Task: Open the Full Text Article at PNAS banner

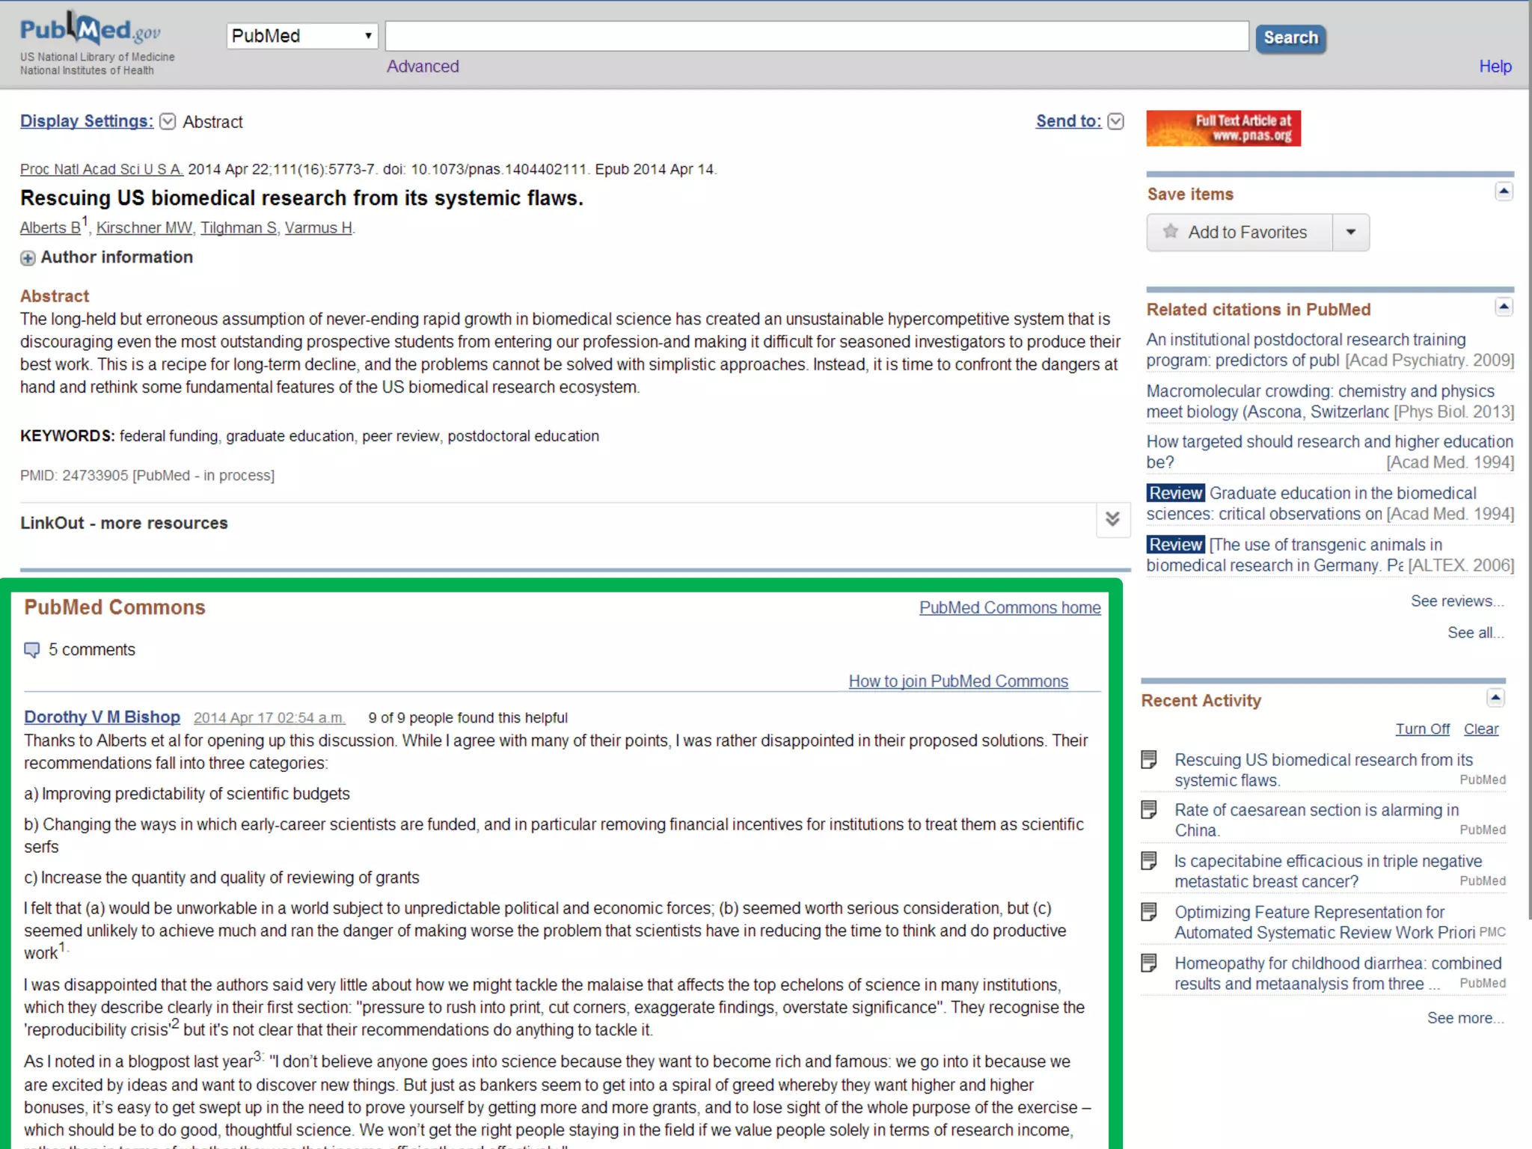Action: (x=1223, y=128)
